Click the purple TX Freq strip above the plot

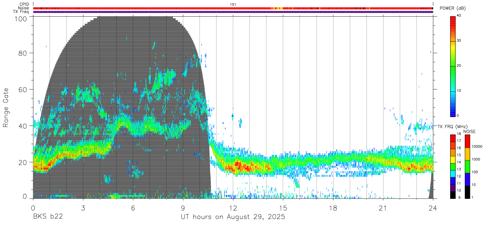pos(233,12)
